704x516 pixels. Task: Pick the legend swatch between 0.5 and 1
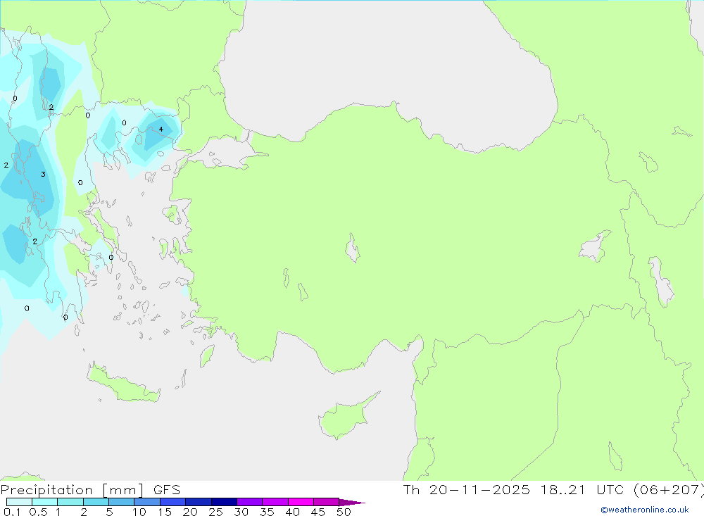[45, 502]
